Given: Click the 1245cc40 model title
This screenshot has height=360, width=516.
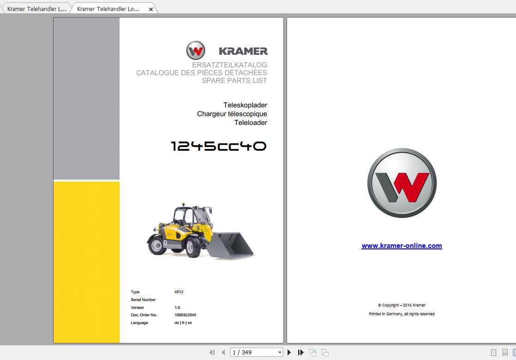Looking at the screenshot, I should coord(218,146).
